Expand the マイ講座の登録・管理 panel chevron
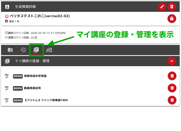This screenshot has height=131, width=181. point(172,61)
